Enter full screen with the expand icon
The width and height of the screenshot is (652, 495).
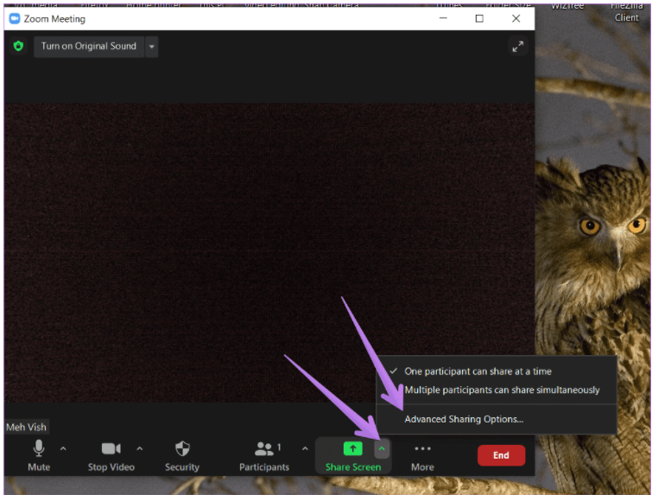tap(517, 46)
